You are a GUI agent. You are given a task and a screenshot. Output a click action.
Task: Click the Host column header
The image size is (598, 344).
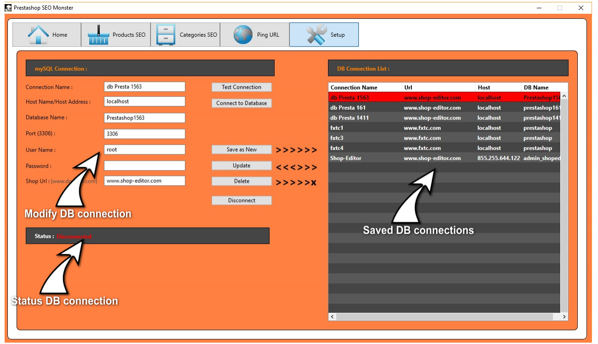pyautogui.click(x=499, y=87)
